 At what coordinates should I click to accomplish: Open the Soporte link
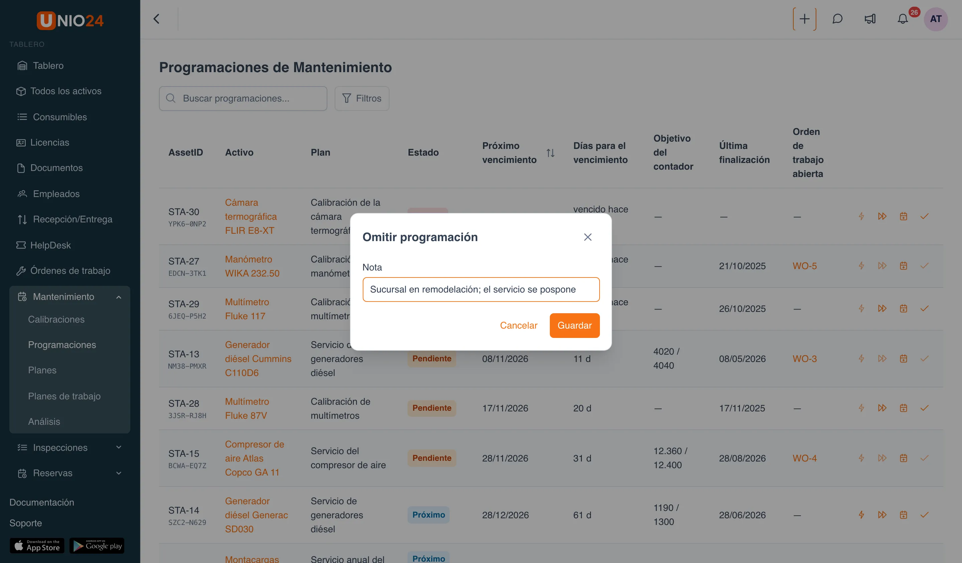pos(26,523)
